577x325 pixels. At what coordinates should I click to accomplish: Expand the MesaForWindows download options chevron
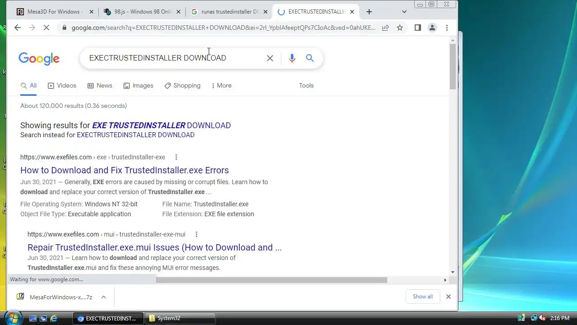tap(104, 297)
